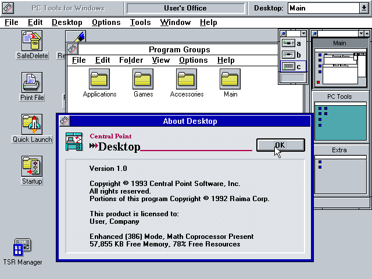Open the Help menu in main menu bar
This screenshot has height=279, width=372.
pyautogui.click(x=208, y=22)
